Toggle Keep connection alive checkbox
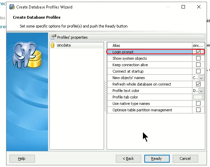This screenshot has width=210, height=167. [x=198, y=65]
